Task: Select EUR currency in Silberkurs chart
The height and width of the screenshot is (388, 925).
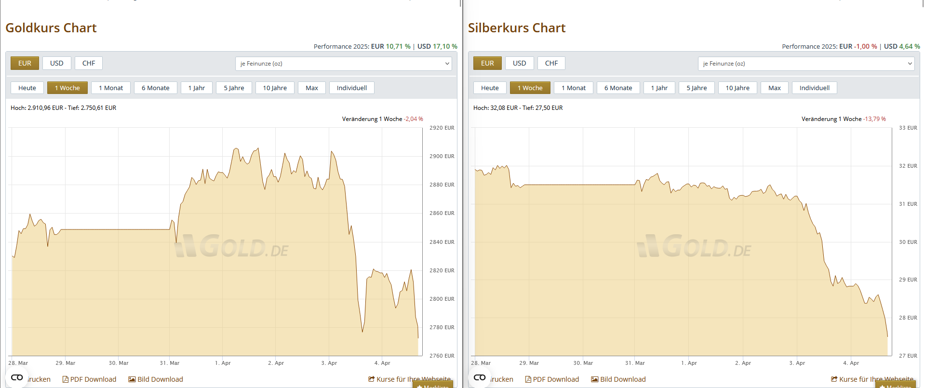Action: click(487, 63)
